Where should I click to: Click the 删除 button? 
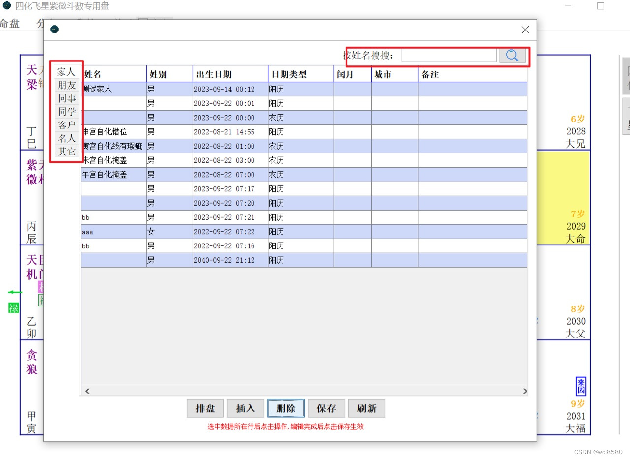[x=286, y=408]
